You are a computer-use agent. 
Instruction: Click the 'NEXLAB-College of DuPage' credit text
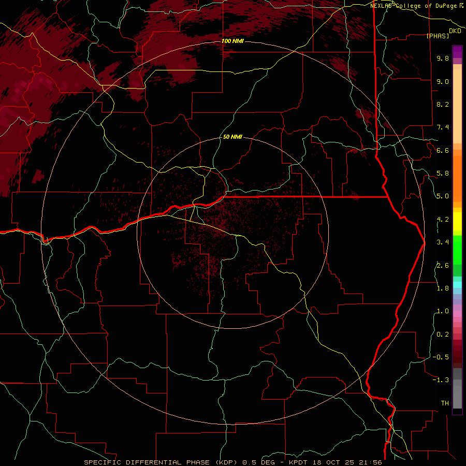coord(415,6)
